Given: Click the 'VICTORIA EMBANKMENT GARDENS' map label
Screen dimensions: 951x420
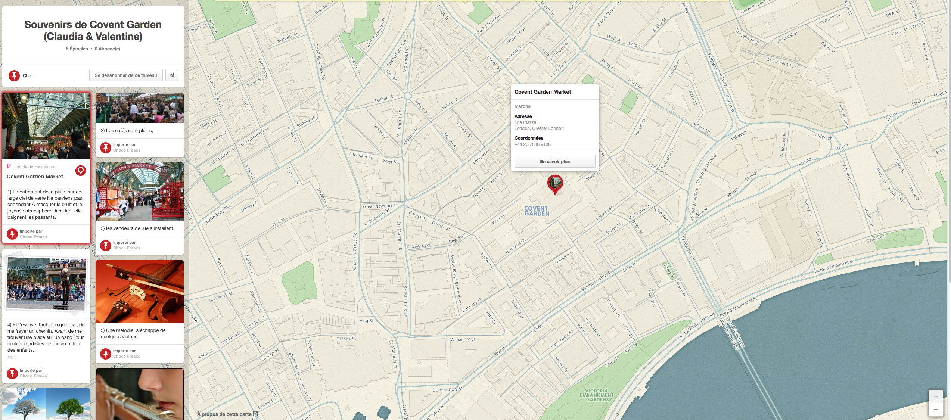Looking at the screenshot, I should (596, 395).
